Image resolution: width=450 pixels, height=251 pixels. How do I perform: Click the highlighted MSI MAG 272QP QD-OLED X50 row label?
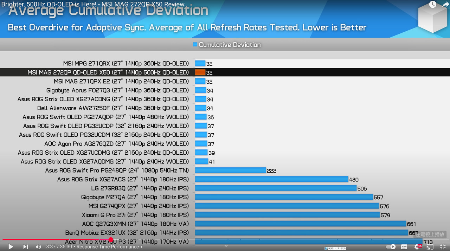pos(108,72)
